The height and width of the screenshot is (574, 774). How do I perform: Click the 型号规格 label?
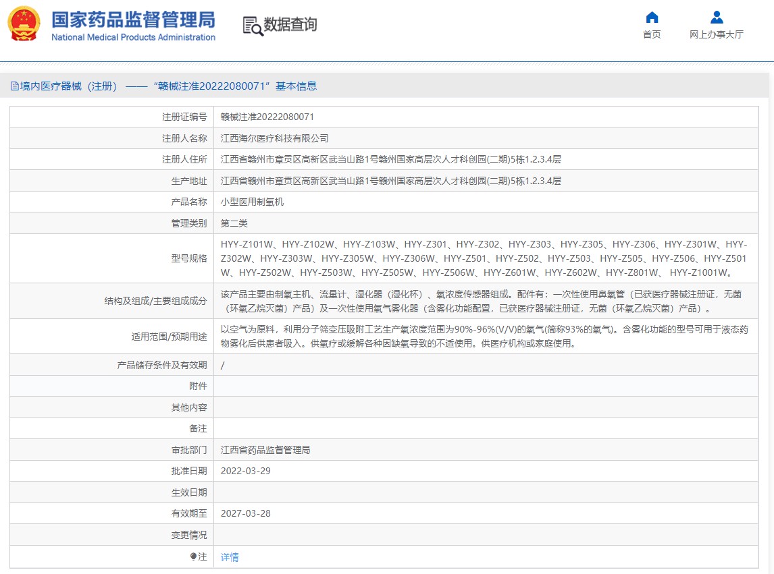[x=189, y=258]
